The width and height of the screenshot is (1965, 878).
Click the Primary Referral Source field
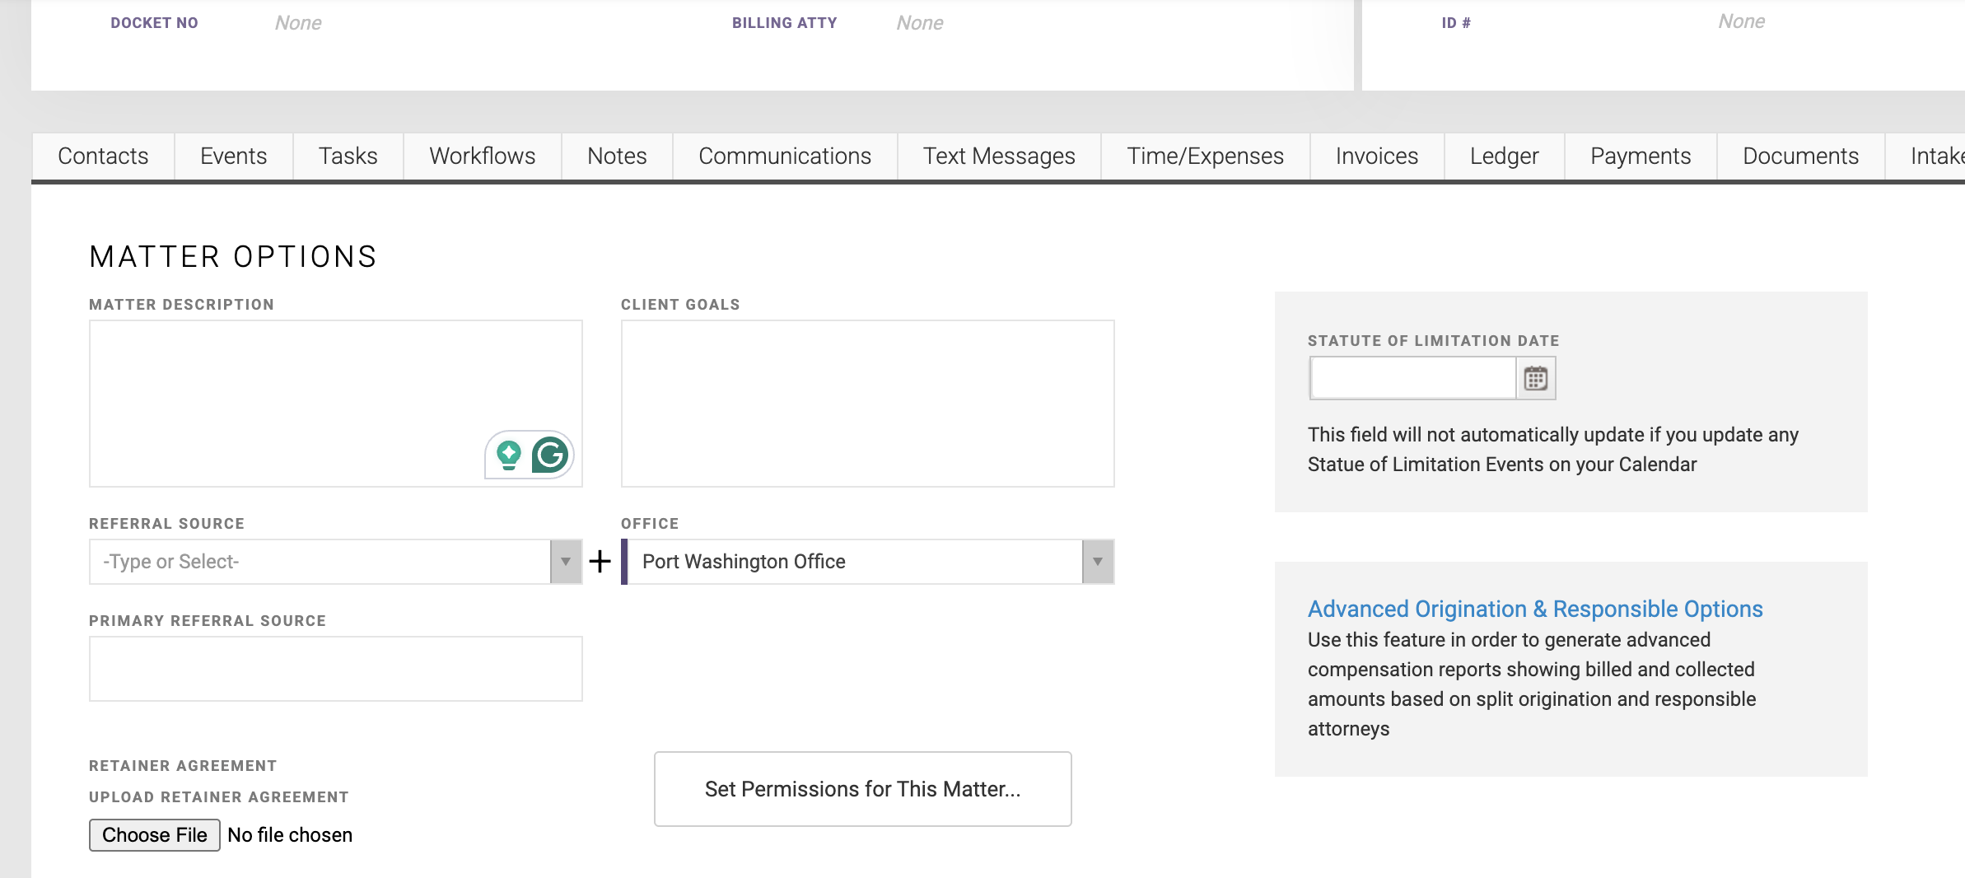point(336,669)
